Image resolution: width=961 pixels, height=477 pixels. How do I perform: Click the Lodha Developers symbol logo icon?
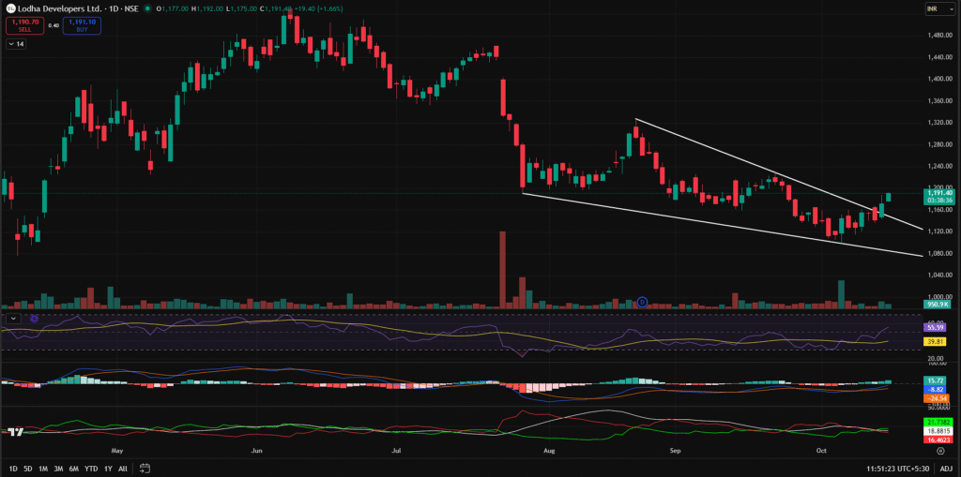click(x=9, y=8)
